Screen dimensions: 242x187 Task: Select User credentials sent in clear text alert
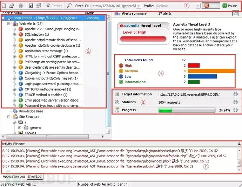tap(53, 67)
